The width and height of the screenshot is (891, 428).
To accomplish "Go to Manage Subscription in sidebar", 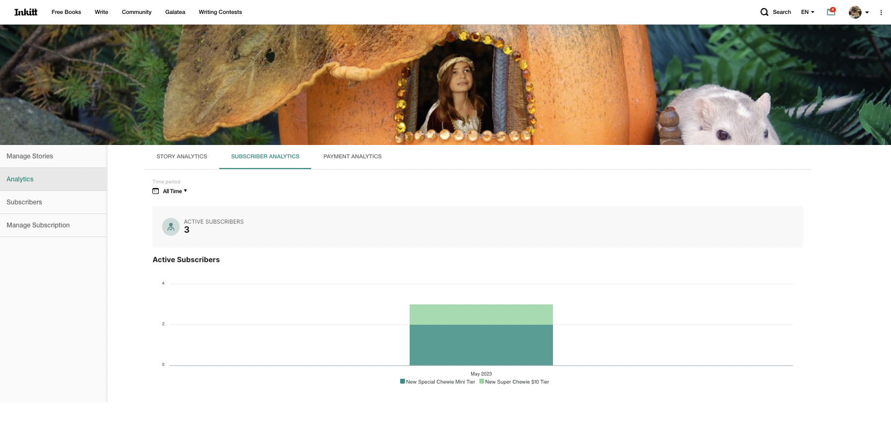I will [38, 225].
